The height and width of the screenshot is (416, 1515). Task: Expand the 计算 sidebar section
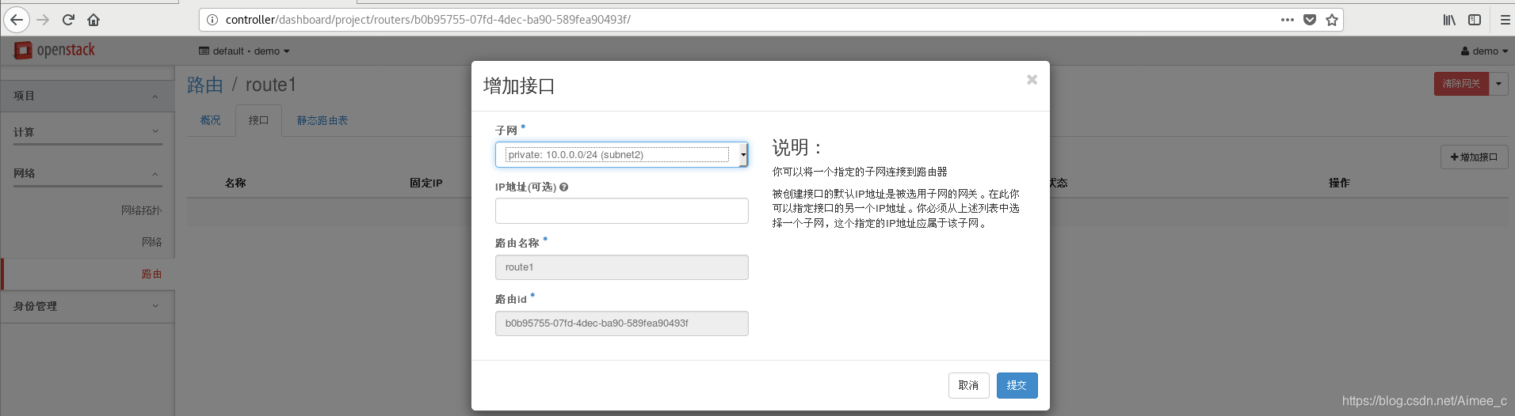click(x=87, y=132)
